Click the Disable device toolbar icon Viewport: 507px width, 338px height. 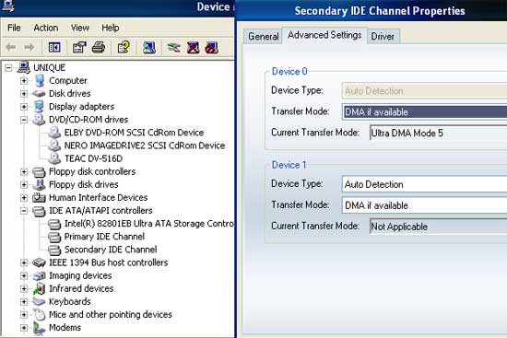(212, 48)
